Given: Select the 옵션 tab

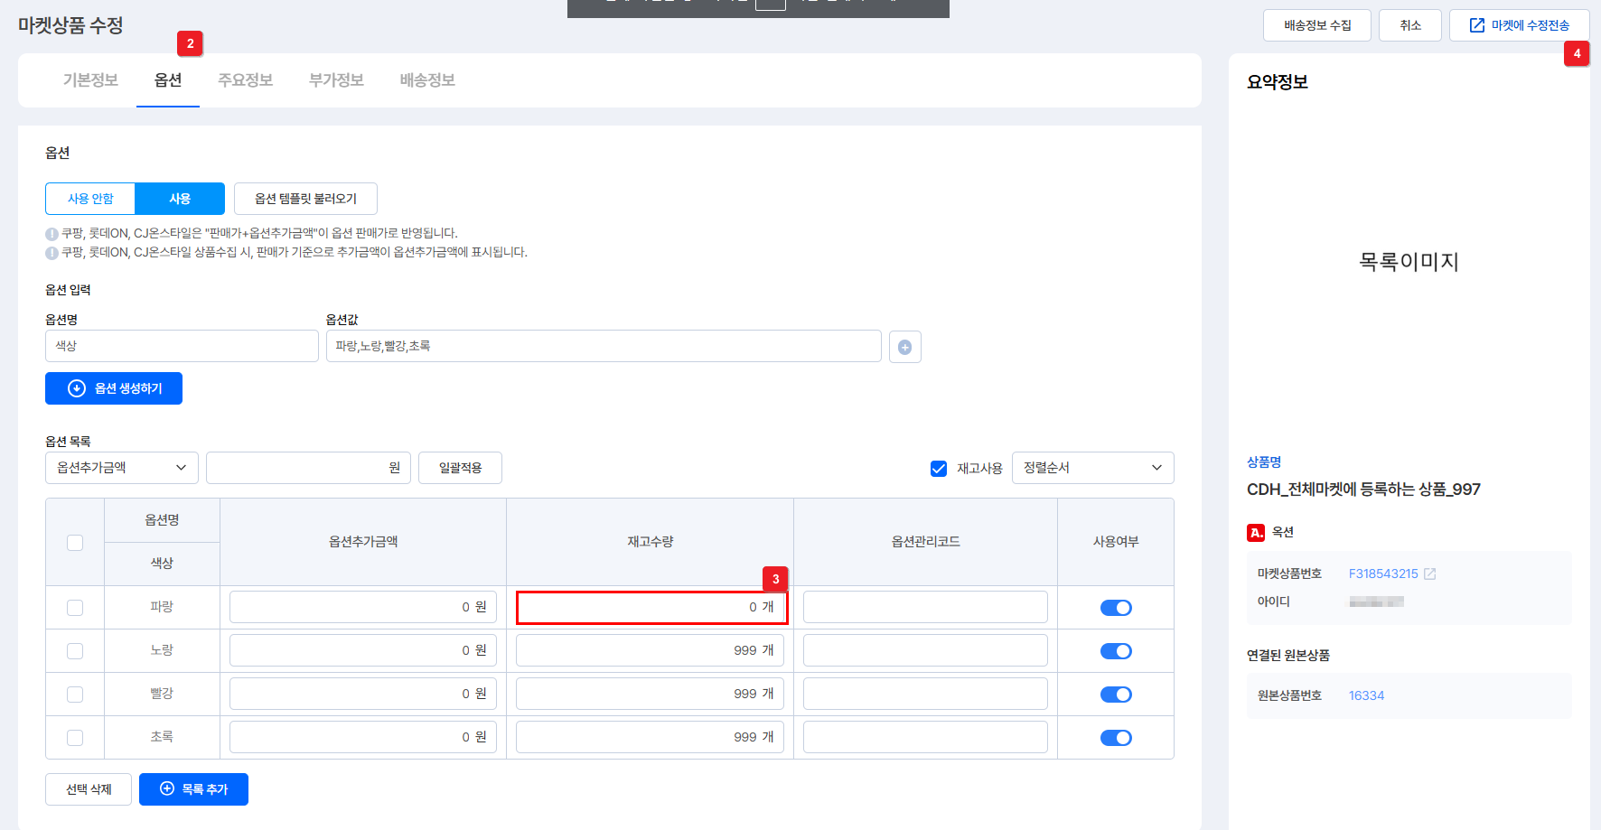Looking at the screenshot, I should pyautogui.click(x=168, y=80).
